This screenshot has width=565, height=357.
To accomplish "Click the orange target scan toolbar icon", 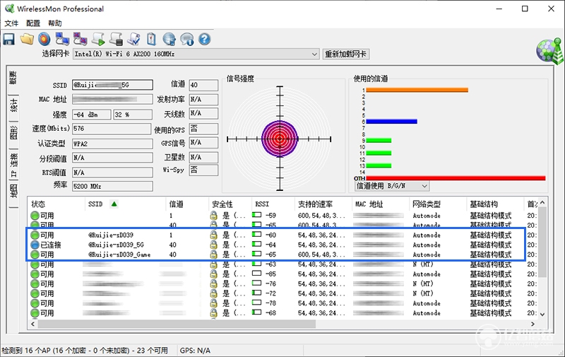I will point(44,39).
